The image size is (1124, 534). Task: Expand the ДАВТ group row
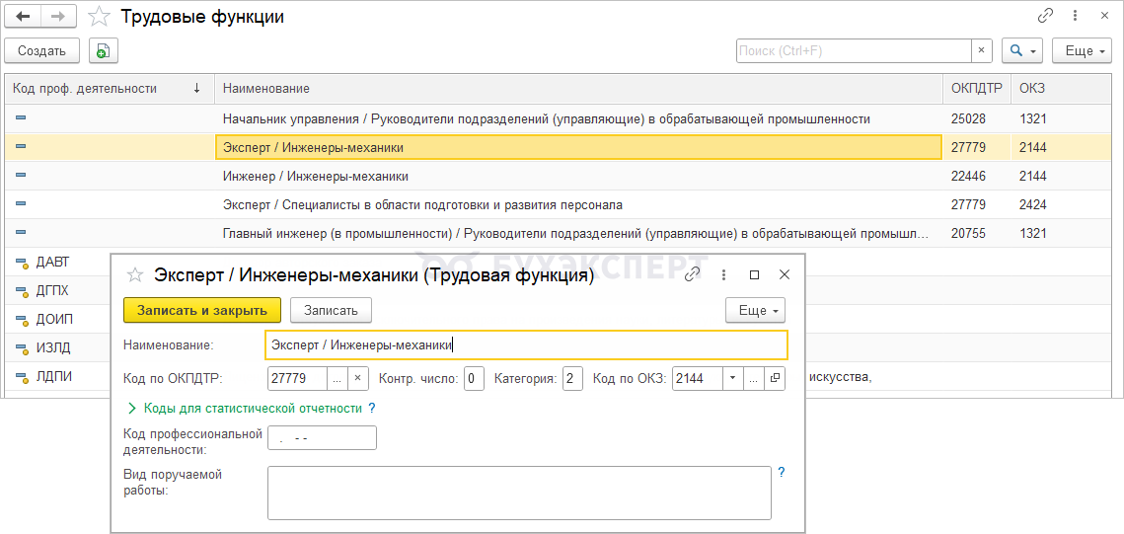[21, 263]
